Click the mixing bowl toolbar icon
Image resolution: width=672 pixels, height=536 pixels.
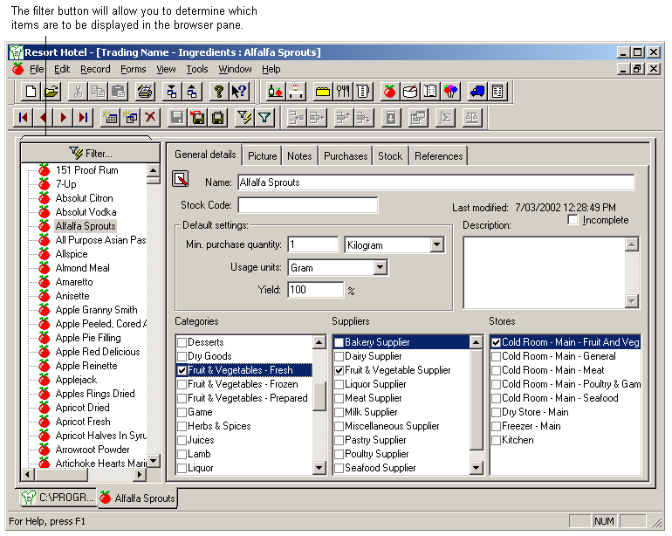tap(410, 92)
